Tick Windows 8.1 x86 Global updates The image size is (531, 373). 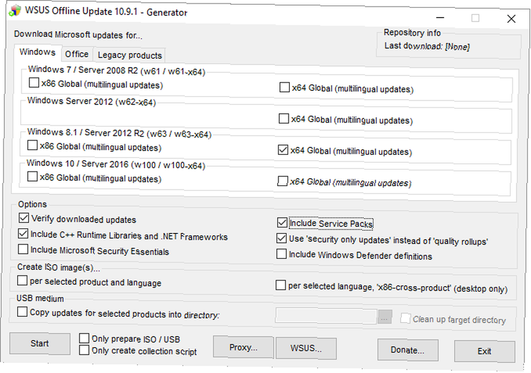click(32, 145)
